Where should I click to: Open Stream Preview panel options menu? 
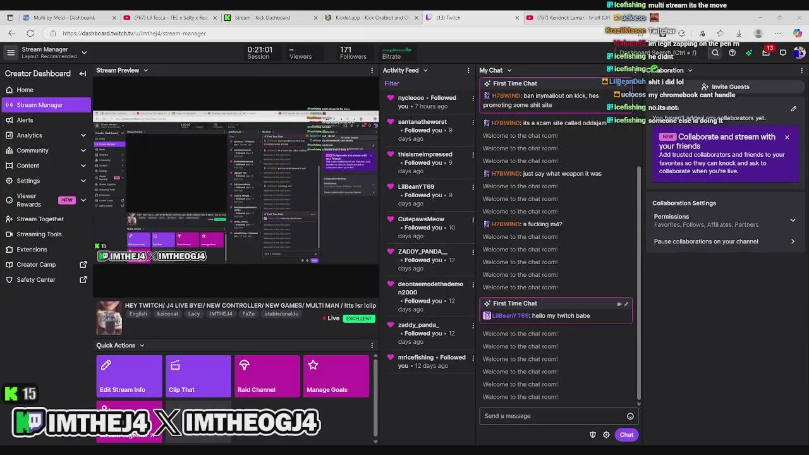[372, 70]
